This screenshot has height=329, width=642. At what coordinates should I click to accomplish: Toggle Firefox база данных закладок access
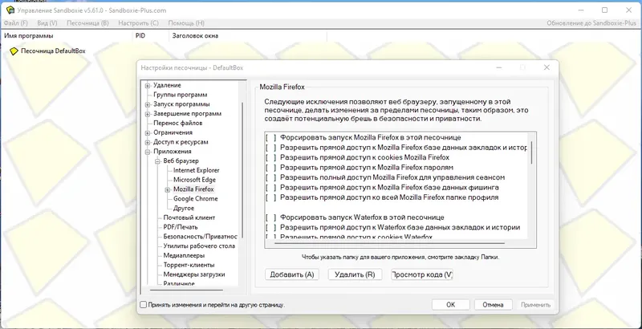270,148
